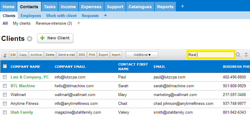Sort by the Company Email column header
This screenshot has height=116, width=250.
tap(70, 67)
